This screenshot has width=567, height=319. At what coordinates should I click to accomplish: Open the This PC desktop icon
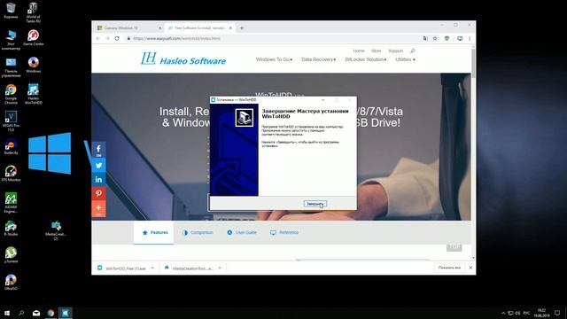[11, 39]
